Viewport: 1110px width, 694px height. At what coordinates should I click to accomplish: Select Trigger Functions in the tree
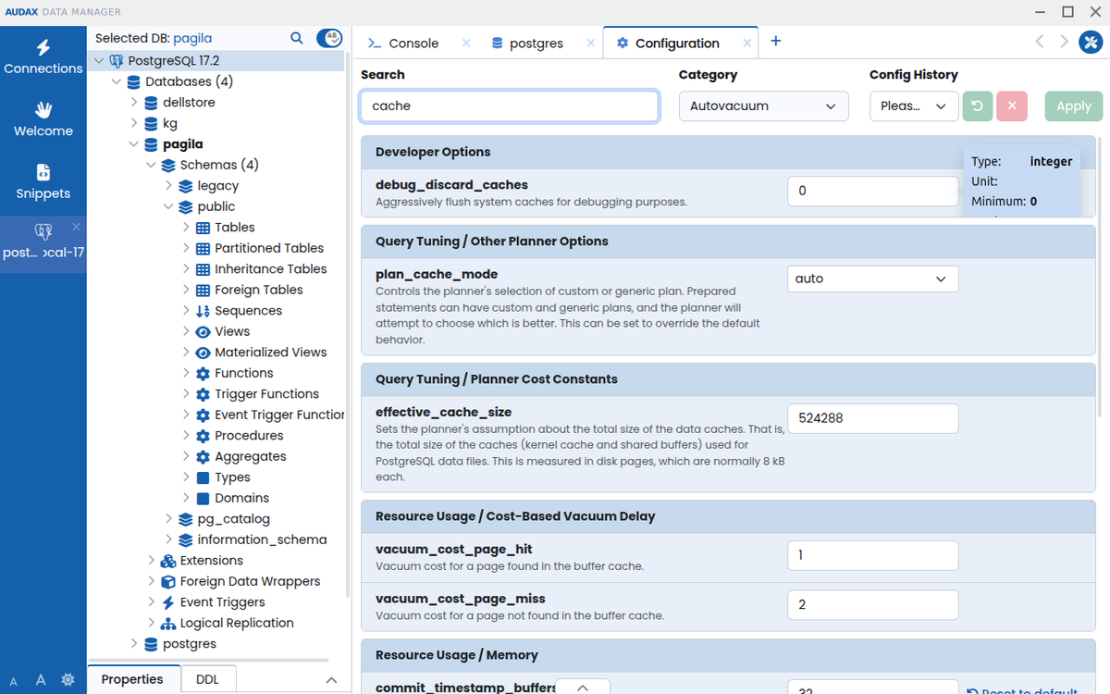(x=267, y=394)
